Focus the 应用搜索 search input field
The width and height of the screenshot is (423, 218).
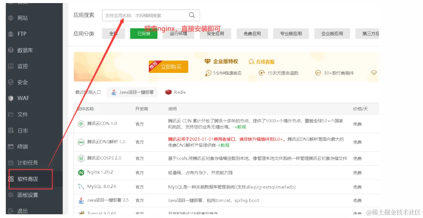pyautogui.click(x=151, y=15)
